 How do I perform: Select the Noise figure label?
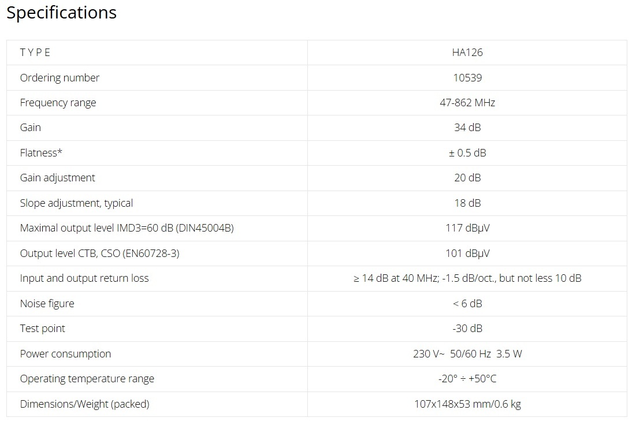click(47, 304)
